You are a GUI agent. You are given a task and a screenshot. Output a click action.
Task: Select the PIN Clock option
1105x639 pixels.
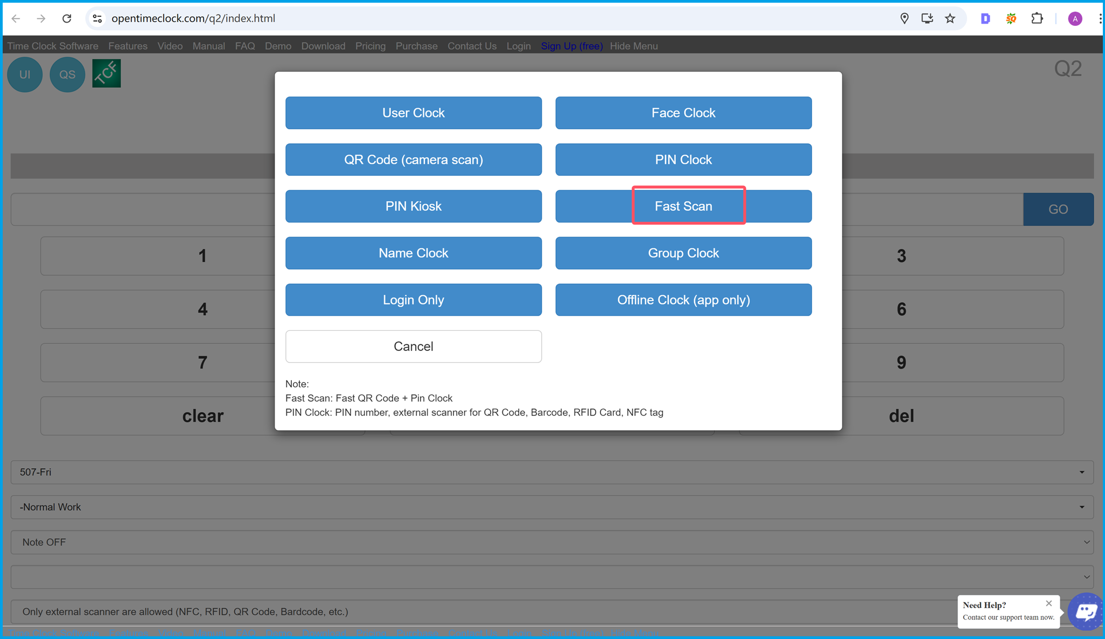pos(683,159)
